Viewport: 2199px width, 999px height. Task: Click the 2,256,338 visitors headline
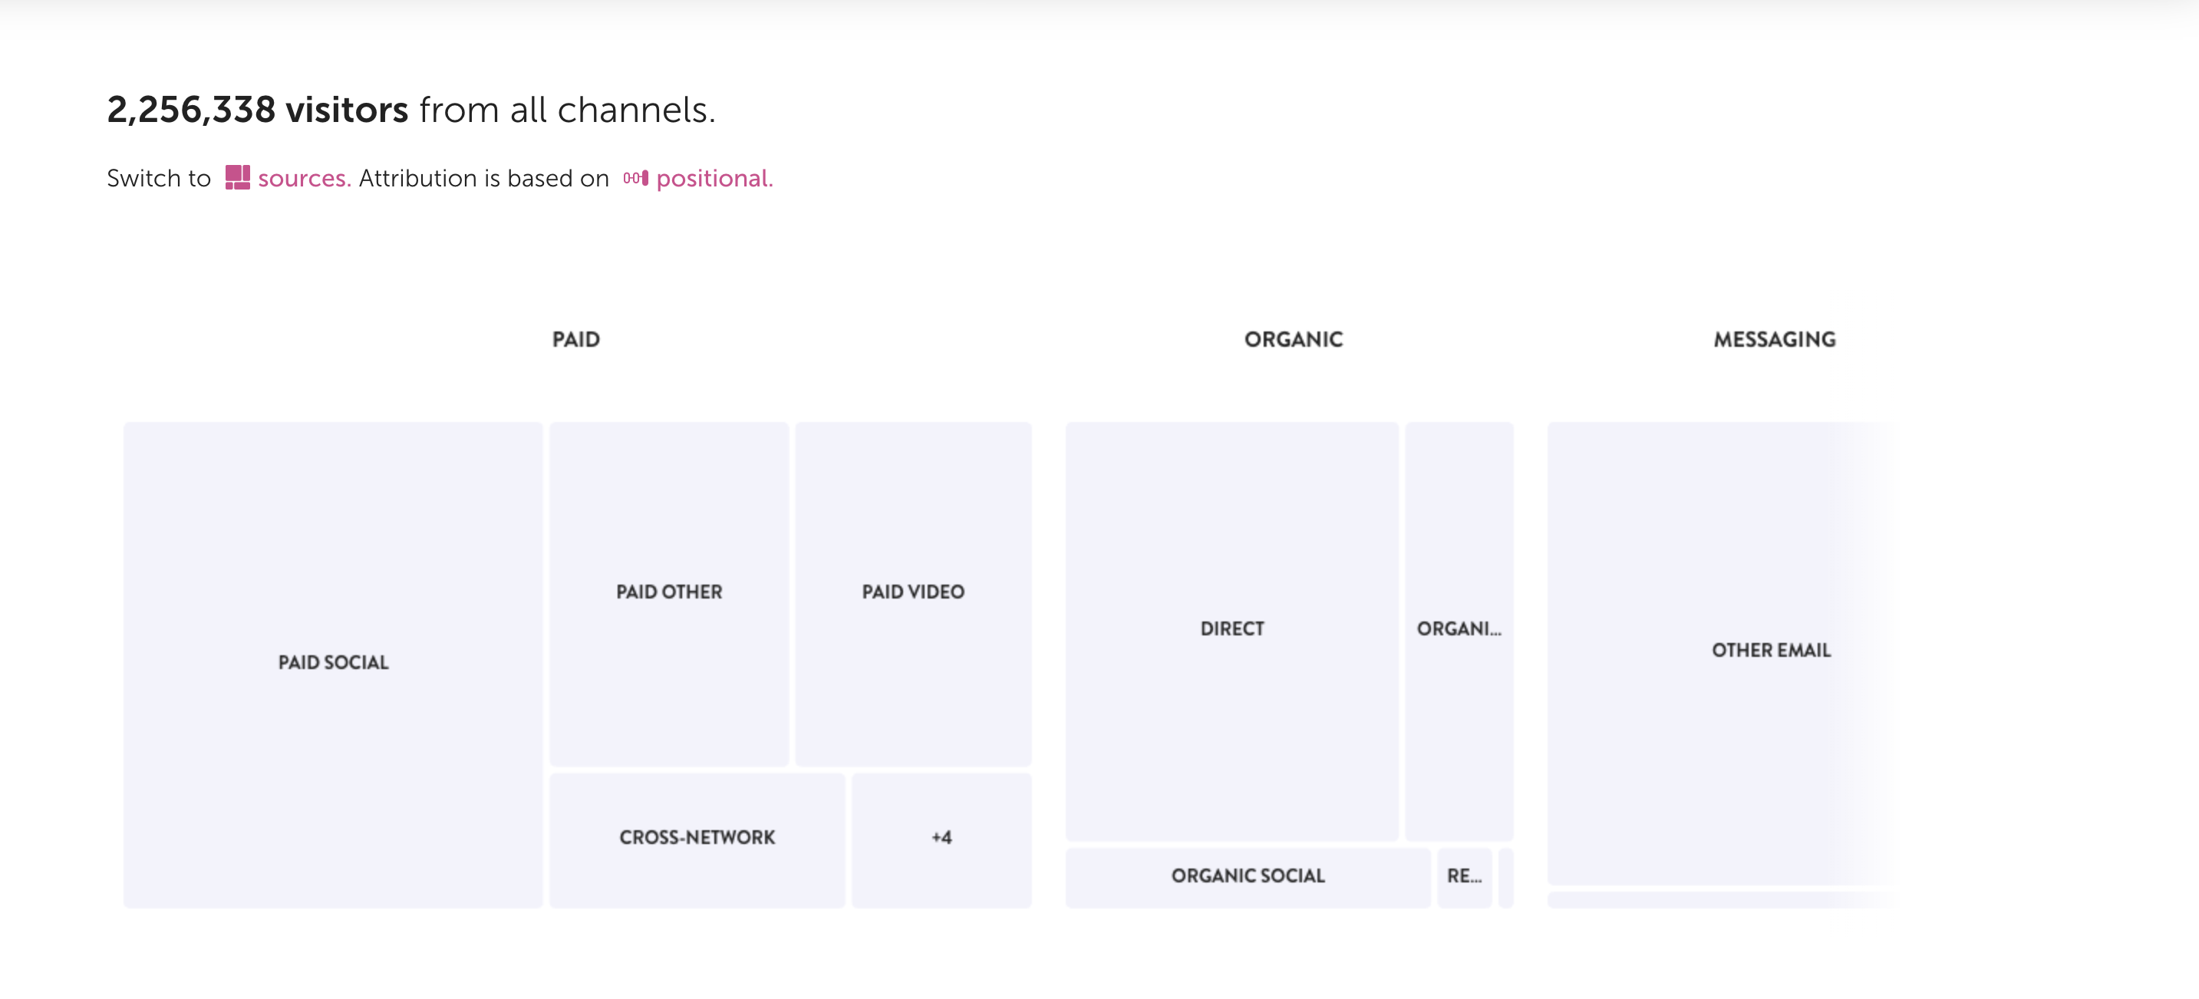pos(257,110)
